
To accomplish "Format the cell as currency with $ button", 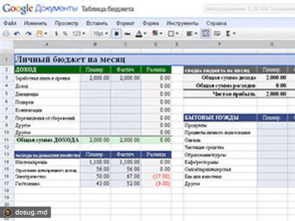I will pyautogui.click(x=57, y=34).
